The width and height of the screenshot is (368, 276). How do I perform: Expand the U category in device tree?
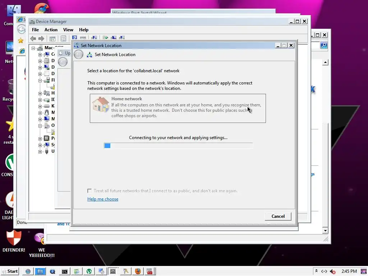point(40,152)
